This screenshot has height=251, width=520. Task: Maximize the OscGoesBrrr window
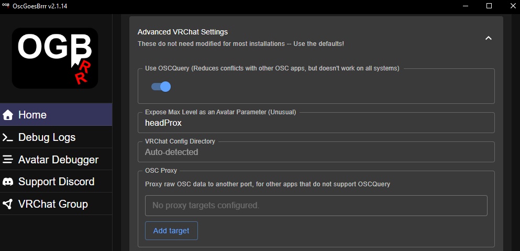tap(489, 6)
